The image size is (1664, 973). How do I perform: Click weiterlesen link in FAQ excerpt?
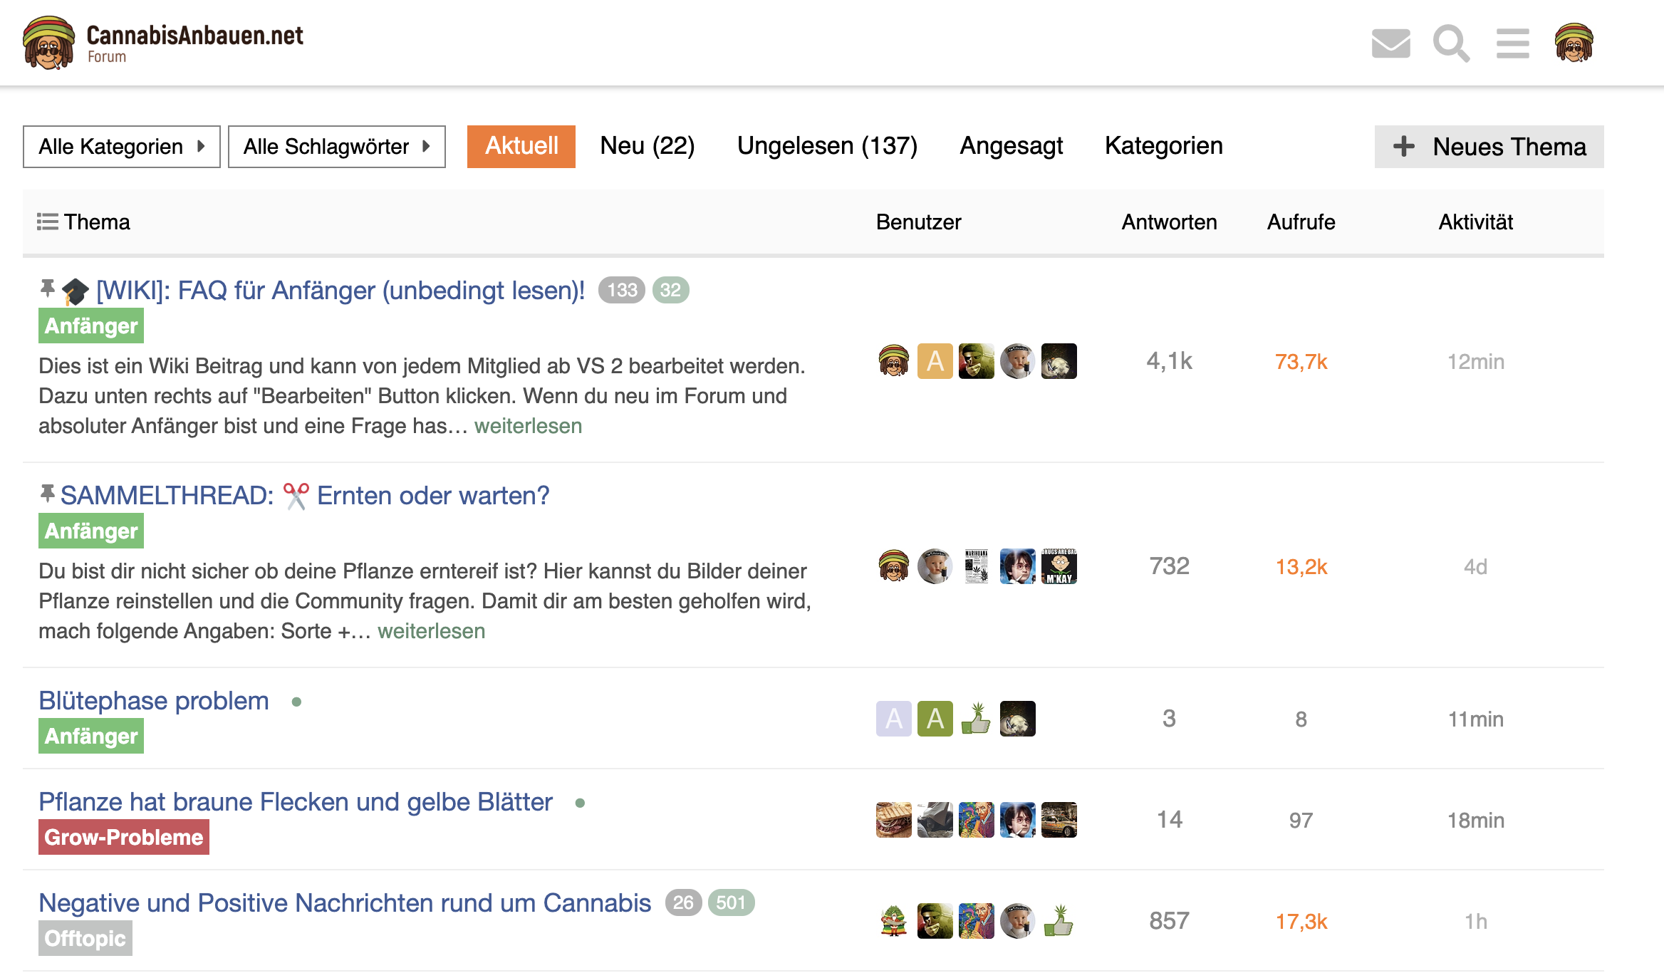528,426
